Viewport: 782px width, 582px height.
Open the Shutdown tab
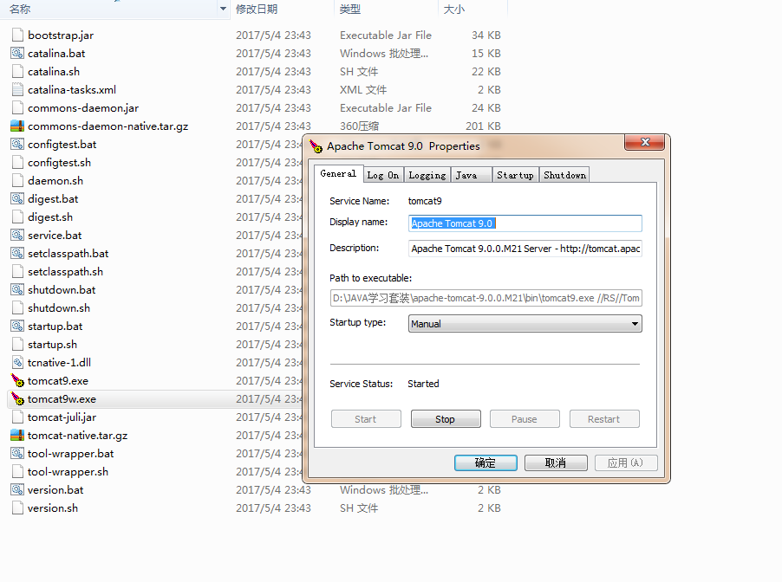point(564,175)
